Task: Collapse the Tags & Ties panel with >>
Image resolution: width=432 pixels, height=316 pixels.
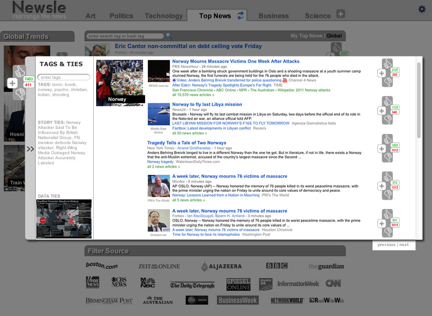Action: click(30, 149)
